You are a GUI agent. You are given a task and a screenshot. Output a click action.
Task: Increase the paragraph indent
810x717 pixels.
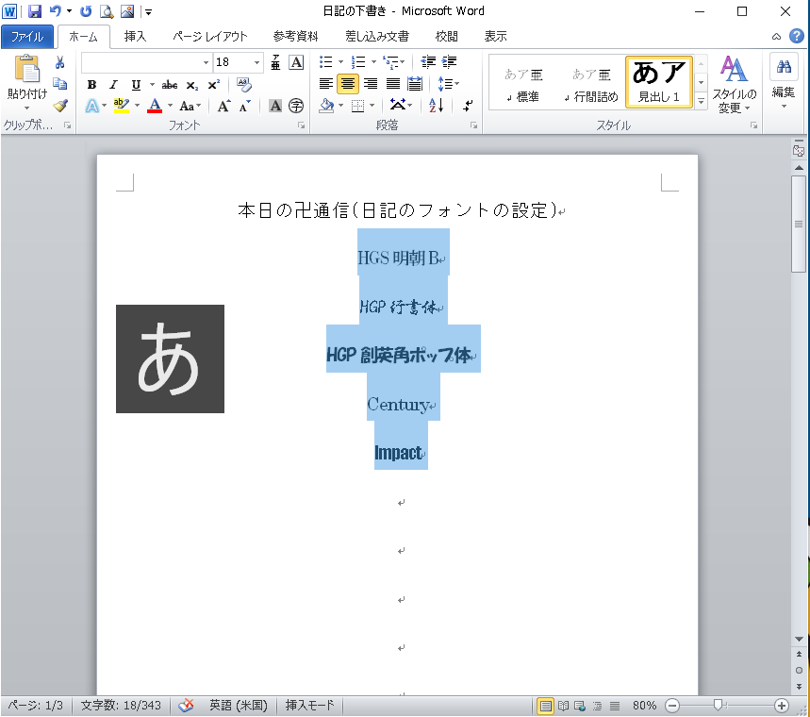450,62
